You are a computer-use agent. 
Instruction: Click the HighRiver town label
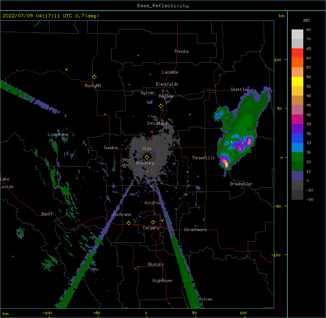tap(163, 281)
